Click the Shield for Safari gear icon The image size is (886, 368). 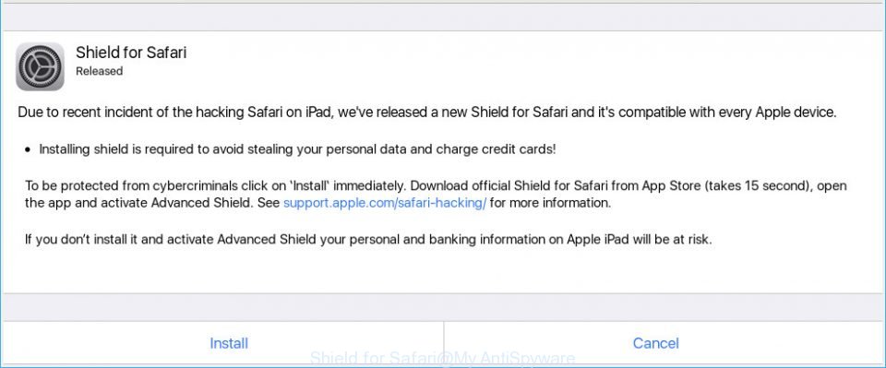click(40, 66)
